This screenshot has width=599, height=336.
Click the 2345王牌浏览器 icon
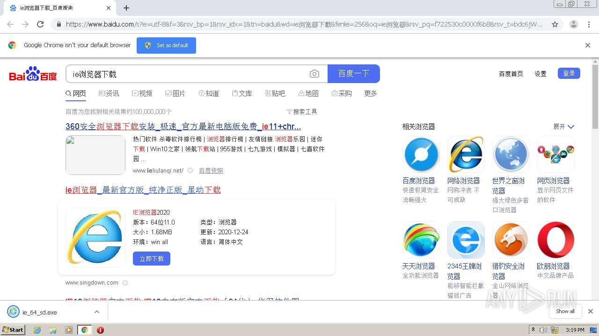coord(466,240)
